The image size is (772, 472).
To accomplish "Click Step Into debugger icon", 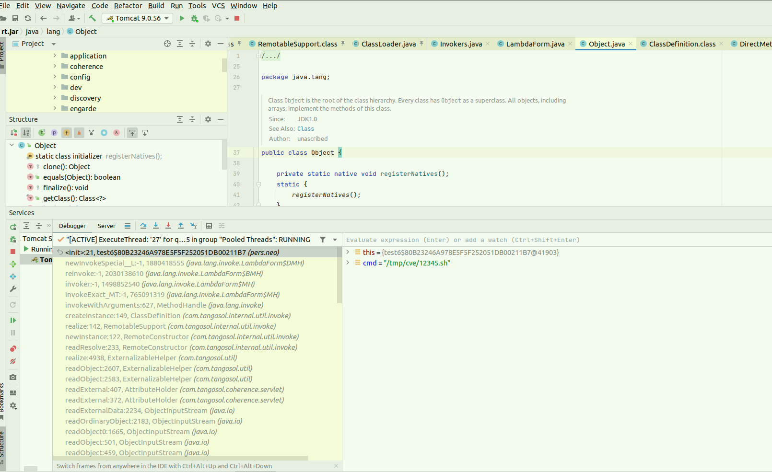I will coord(156,226).
